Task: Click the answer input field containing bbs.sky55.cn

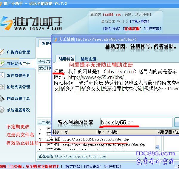Action: point(136,122)
